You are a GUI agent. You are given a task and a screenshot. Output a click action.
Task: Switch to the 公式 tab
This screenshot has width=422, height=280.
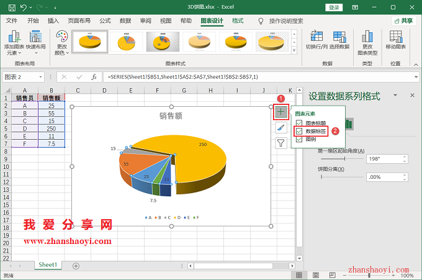tap(105, 20)
